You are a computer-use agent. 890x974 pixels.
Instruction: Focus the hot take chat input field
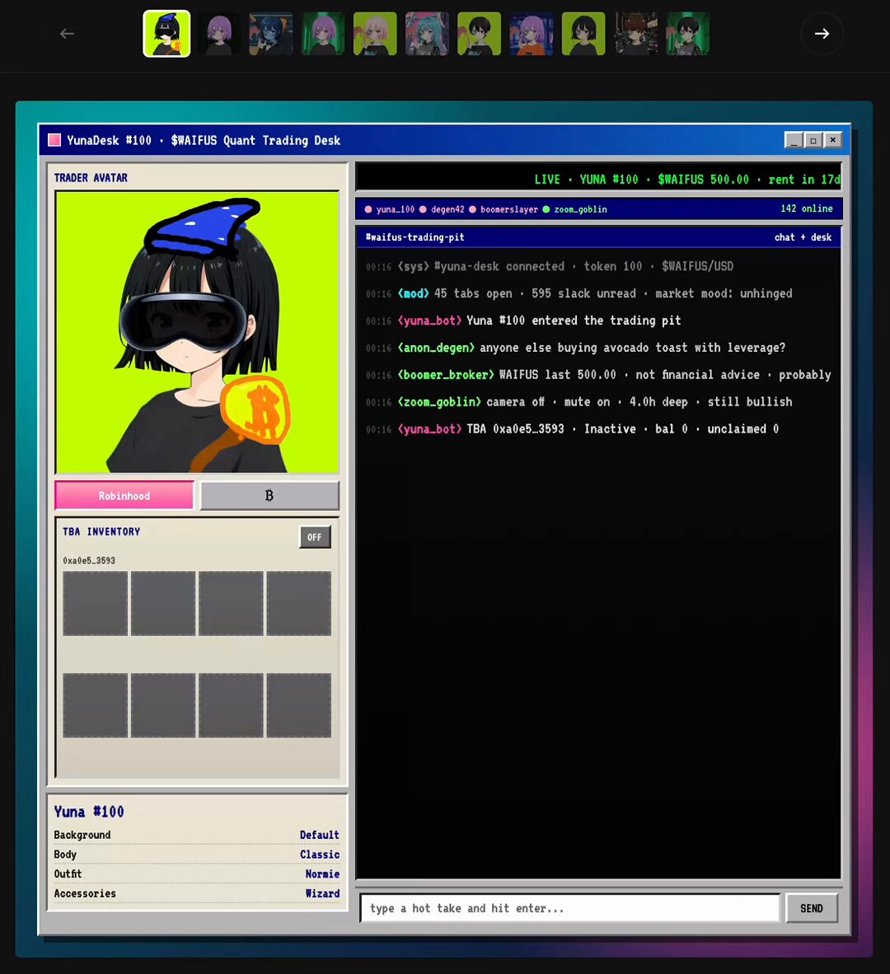570,908
